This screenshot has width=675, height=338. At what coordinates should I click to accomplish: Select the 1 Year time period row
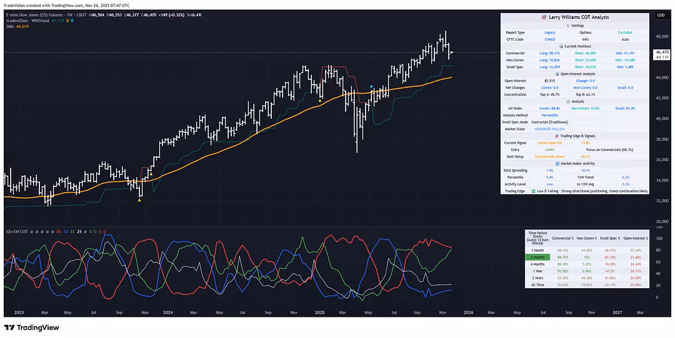click(537, 271)
